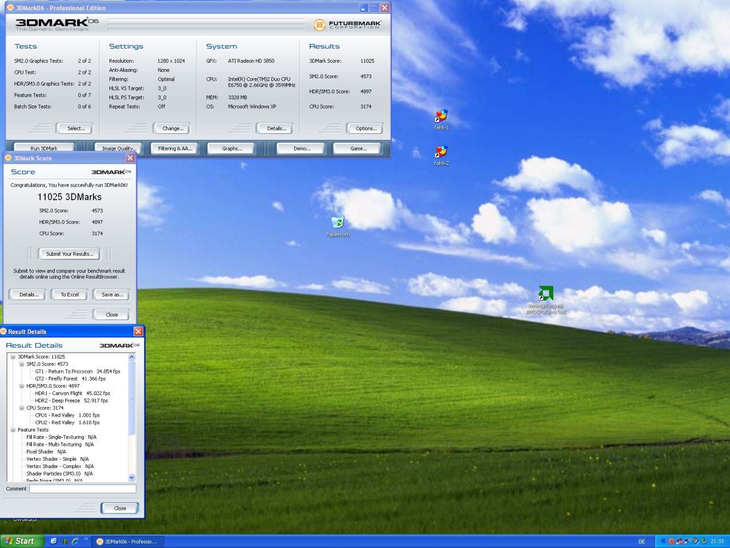
Task: Select Fill Rate - Single-Texturing row
Action: point(61,437)
